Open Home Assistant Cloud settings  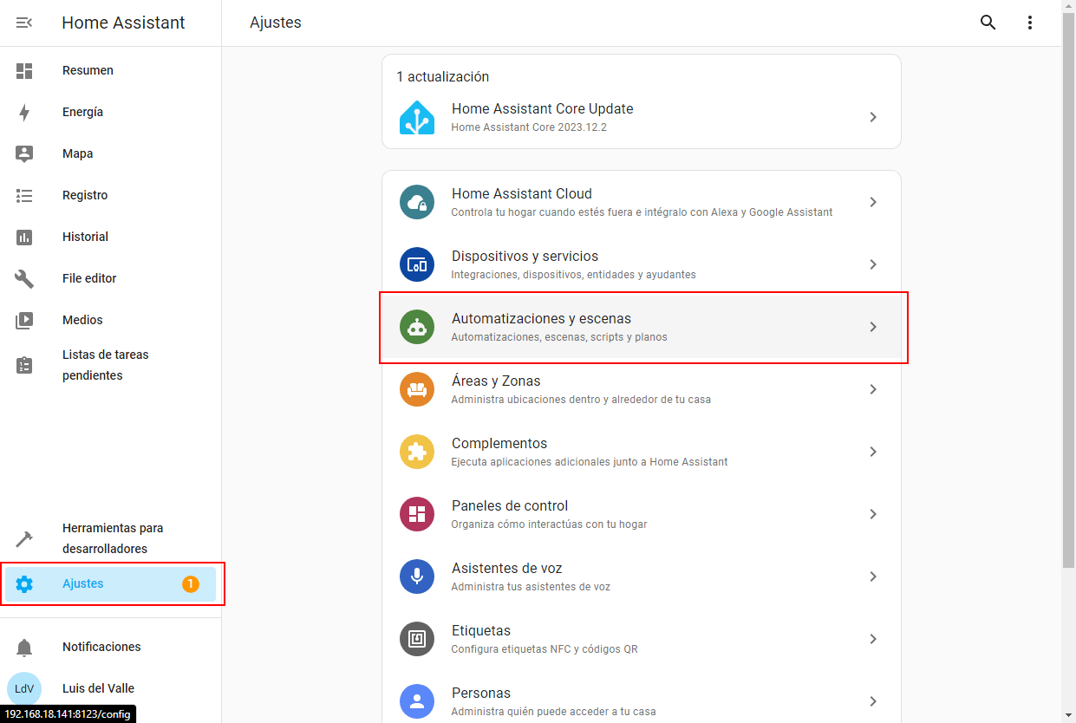point(642,202)
